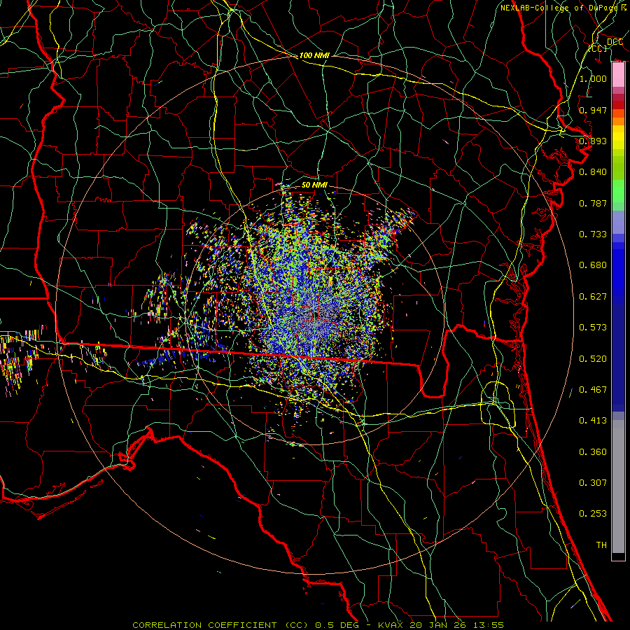Click the 50 NMI range ring label
This screenshot has height=630, width=630.
[x=314, y=185]
